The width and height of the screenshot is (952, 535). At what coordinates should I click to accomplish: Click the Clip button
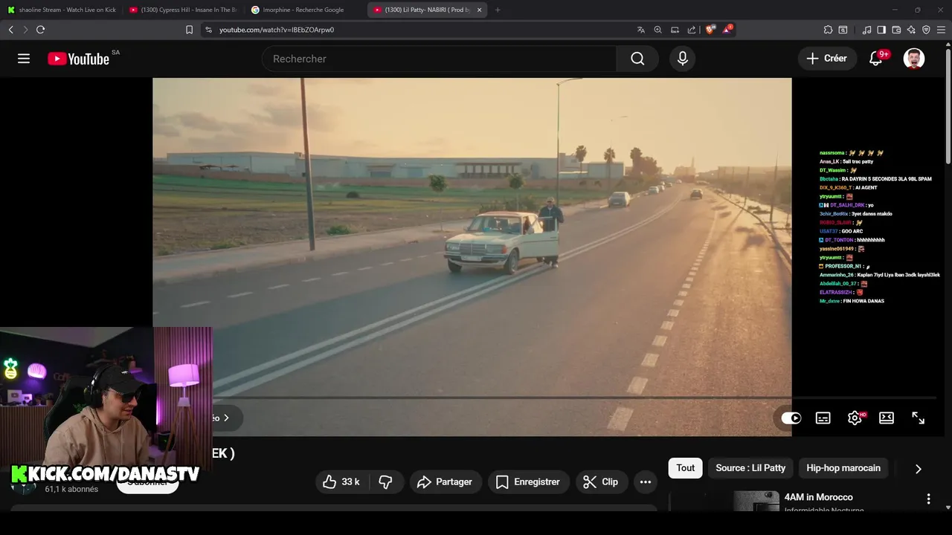coord(601,482)
